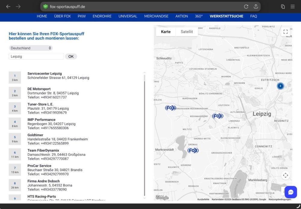Select the Karte map type
The image size is (301, 209).
click(166, 32)
